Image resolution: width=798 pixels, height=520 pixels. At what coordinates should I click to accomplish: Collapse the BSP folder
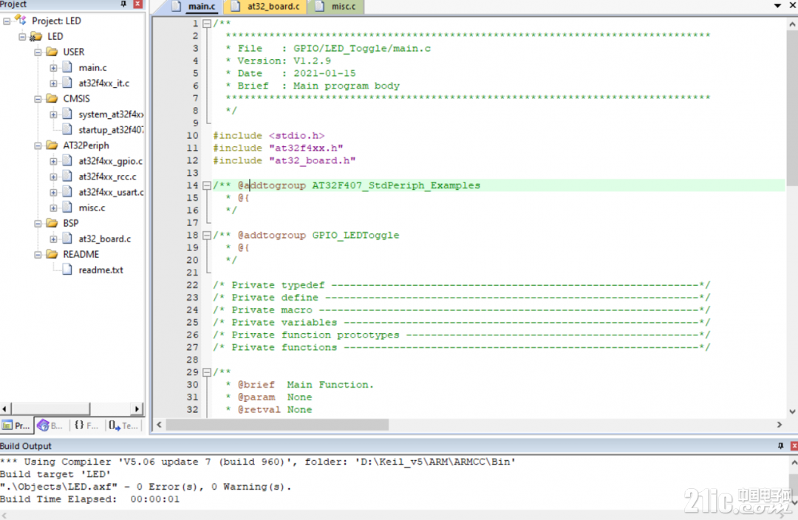(38, 223)
